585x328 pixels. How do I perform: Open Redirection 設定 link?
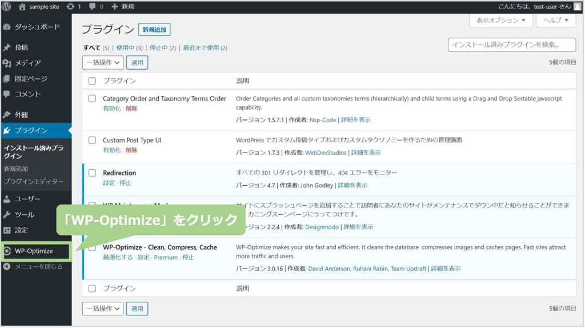click(x=109, y=183)
